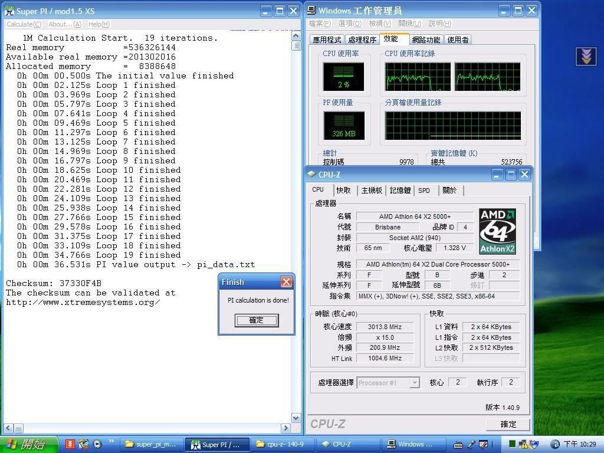Click the pen tool language bar icon

(x=471, y=445)
